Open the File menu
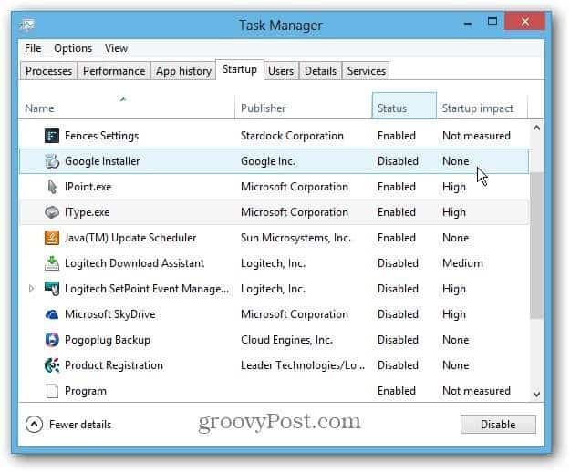 tap(33, 48)
